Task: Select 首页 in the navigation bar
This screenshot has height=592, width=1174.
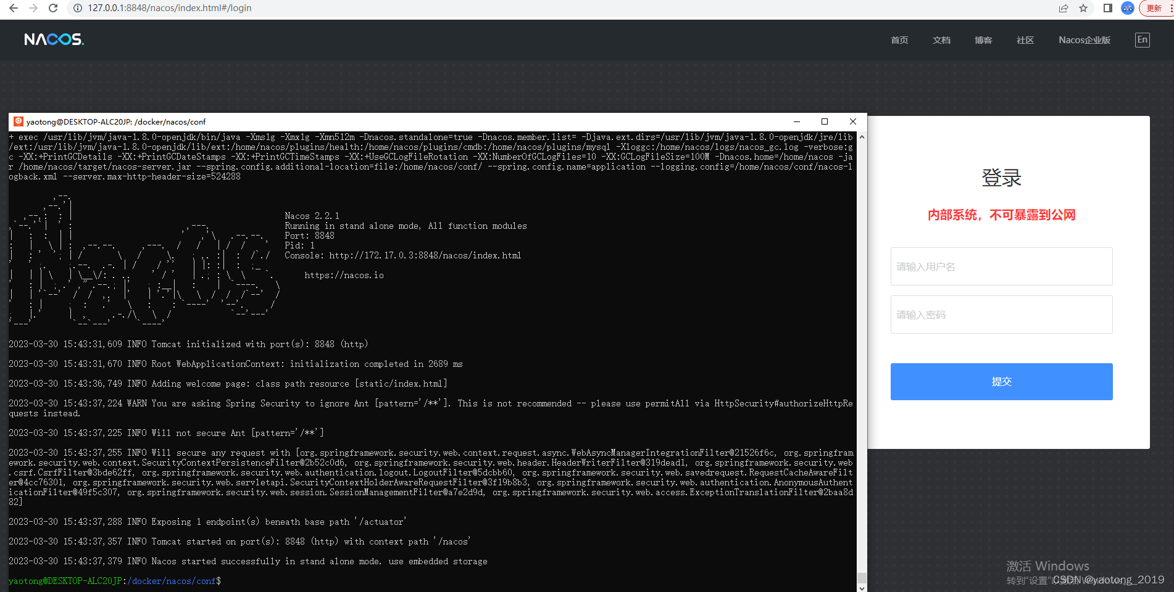Action: coord(899,39)
